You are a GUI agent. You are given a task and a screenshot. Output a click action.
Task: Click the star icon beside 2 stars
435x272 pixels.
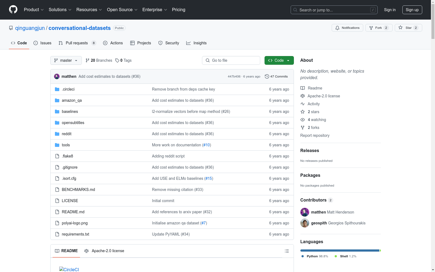303,112
